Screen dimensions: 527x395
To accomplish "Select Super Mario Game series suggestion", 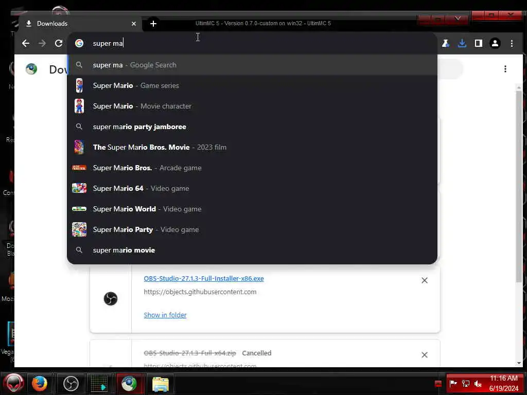I will point(252,86).
